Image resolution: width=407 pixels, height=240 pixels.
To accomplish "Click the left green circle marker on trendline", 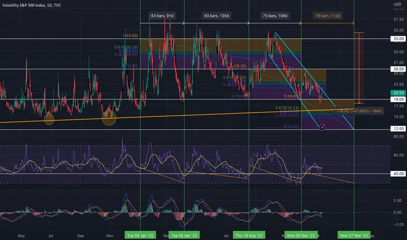I will (x=49, y=120).
